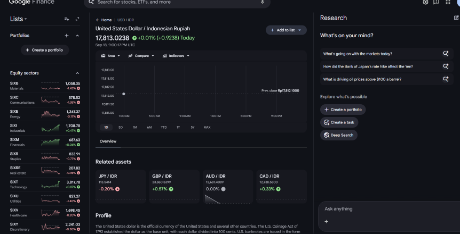The image size is (460, 234).
Task: Open SIXV Health care sector row
Action: (45, 213)
